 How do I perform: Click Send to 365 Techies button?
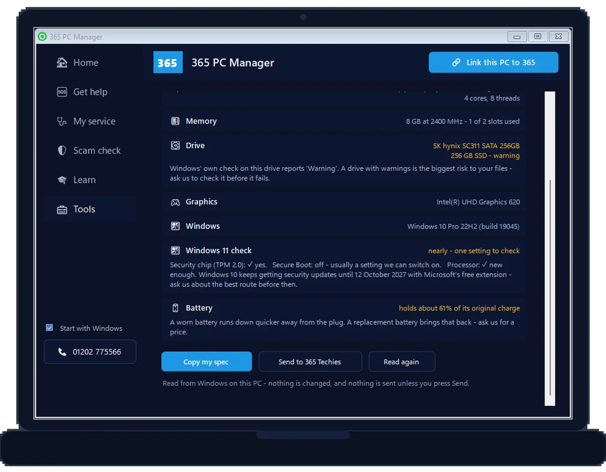tap(310, 361)
